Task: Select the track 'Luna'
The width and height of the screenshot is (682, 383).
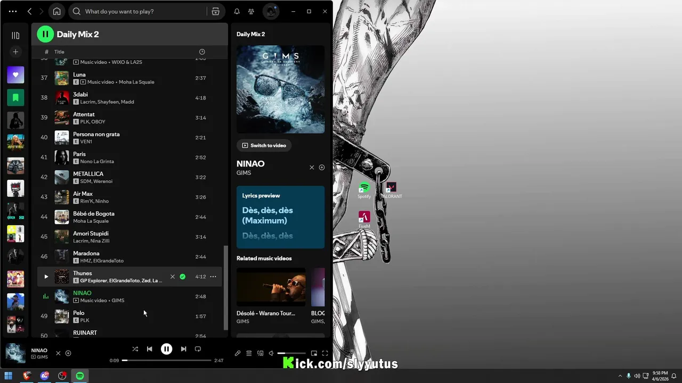Action: 79,74
